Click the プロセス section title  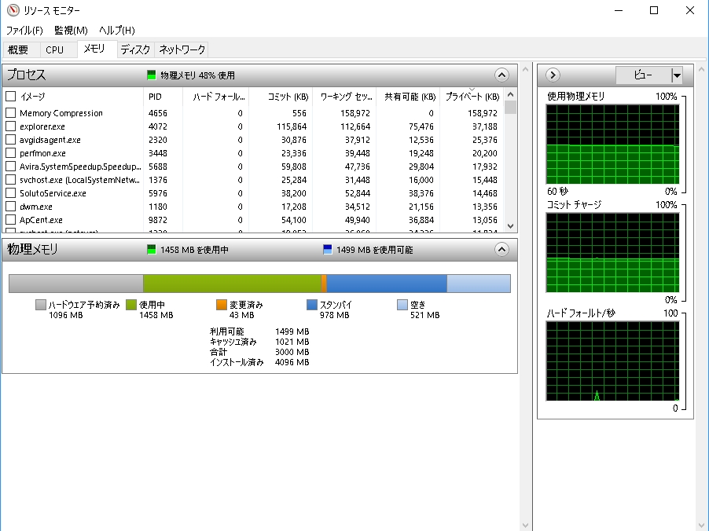point(26,75)
